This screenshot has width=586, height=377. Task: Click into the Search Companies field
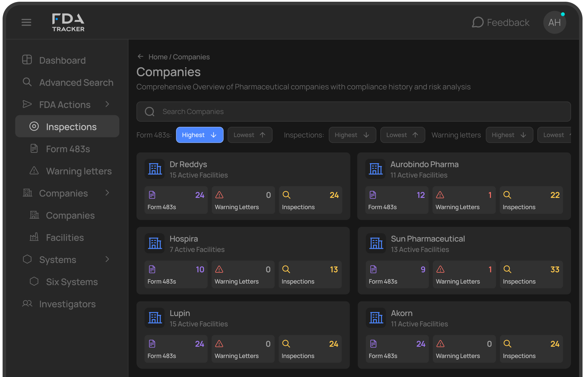click(x=353, y=112)
